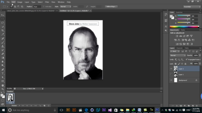
Task: Select the Rectangle shape tool
Action: point(3,81)
